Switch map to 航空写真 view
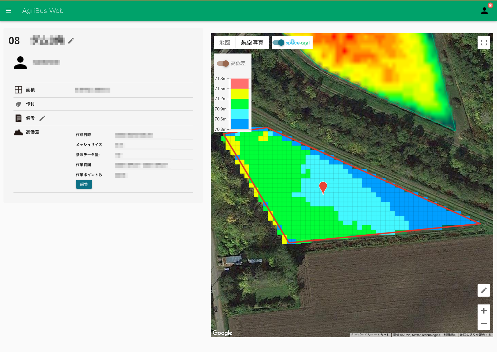This screenshot has width=497, height=352. tap(252, 43)
